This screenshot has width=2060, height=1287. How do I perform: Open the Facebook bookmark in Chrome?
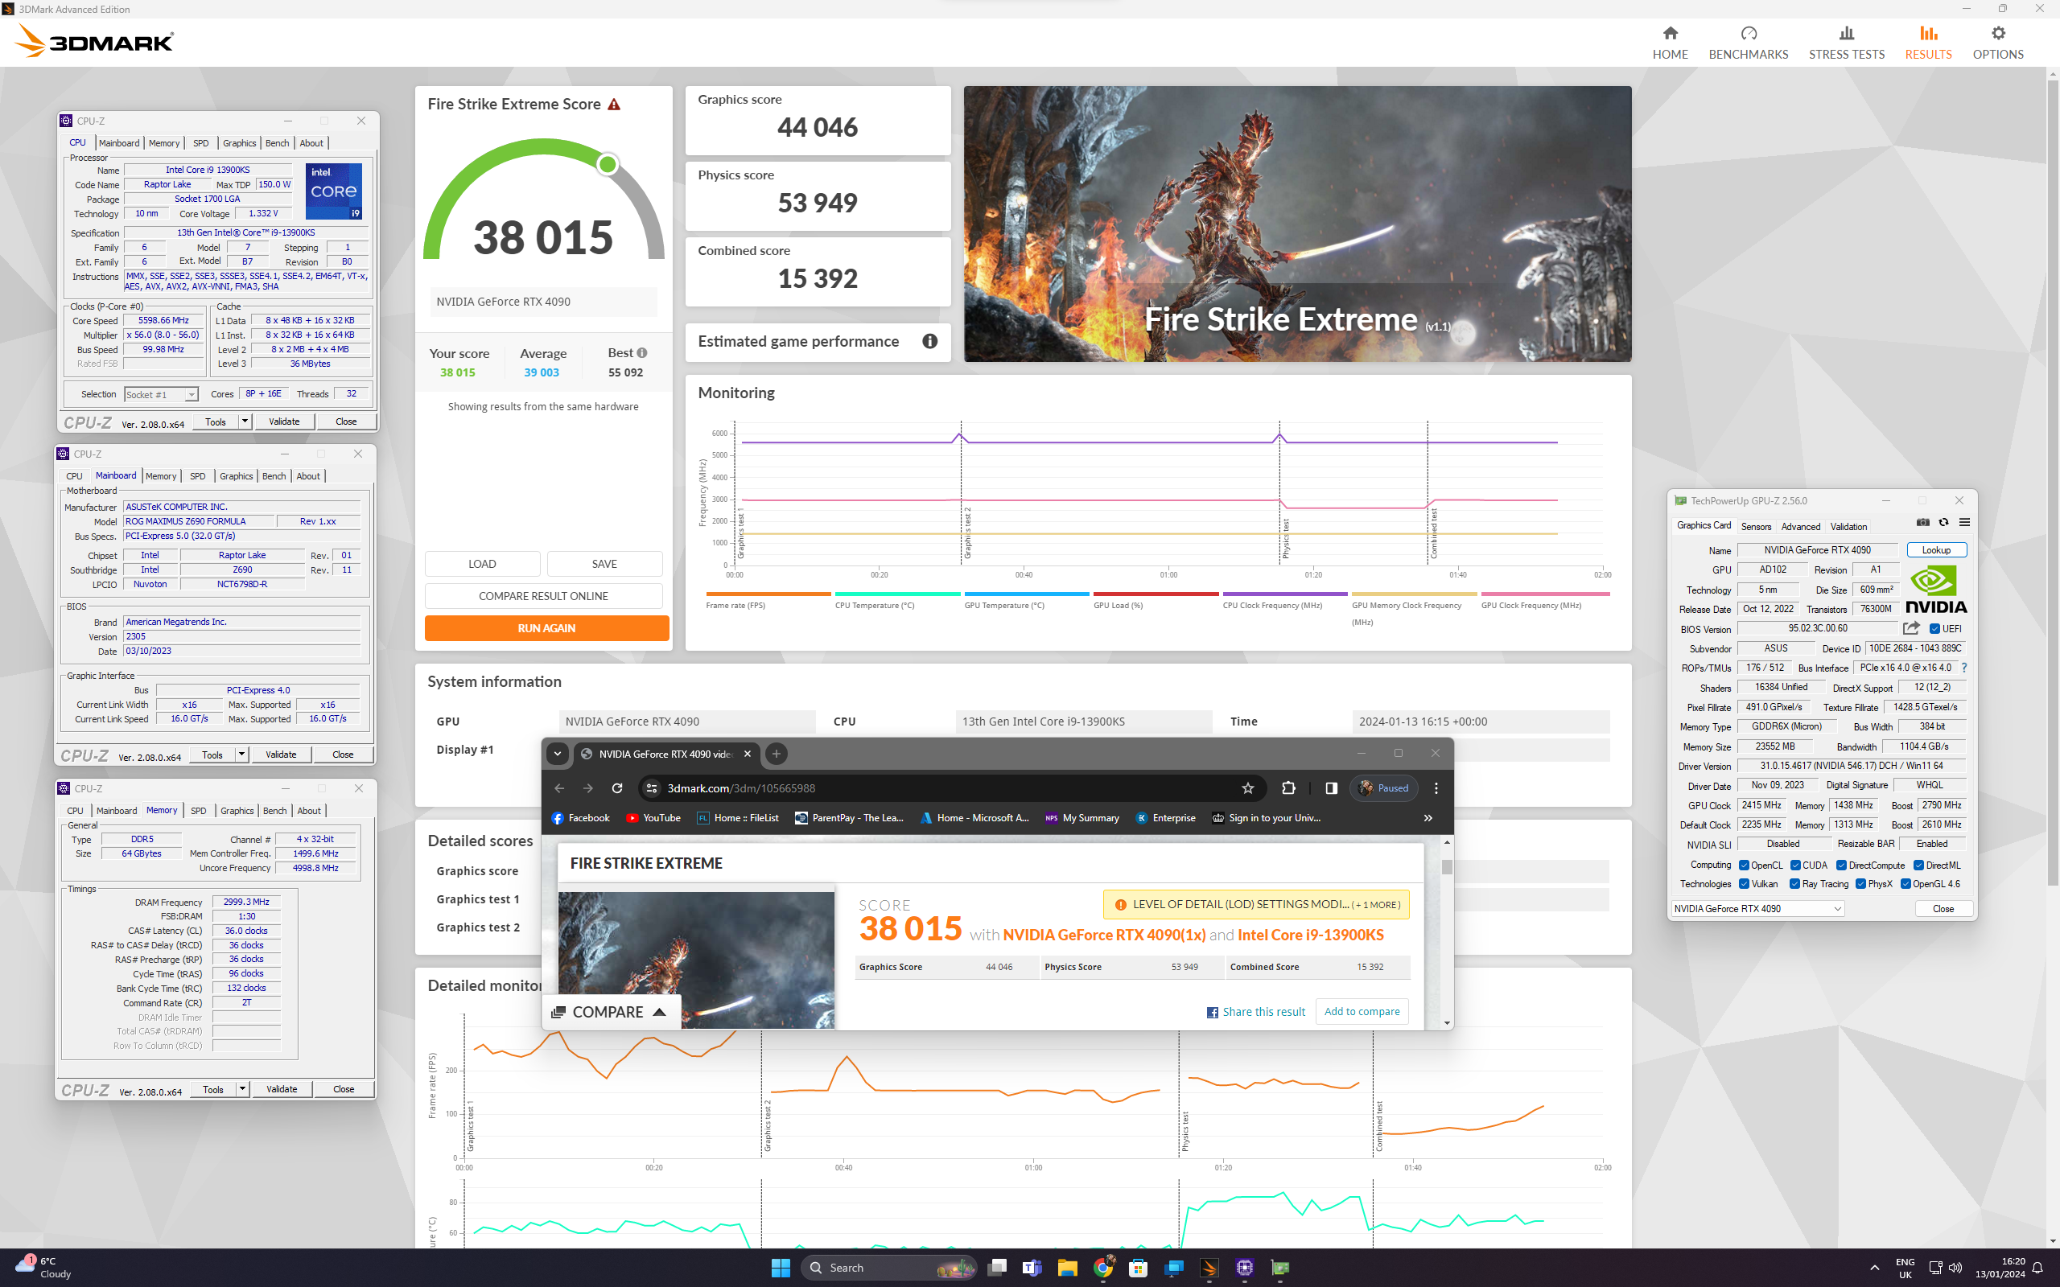580,818
